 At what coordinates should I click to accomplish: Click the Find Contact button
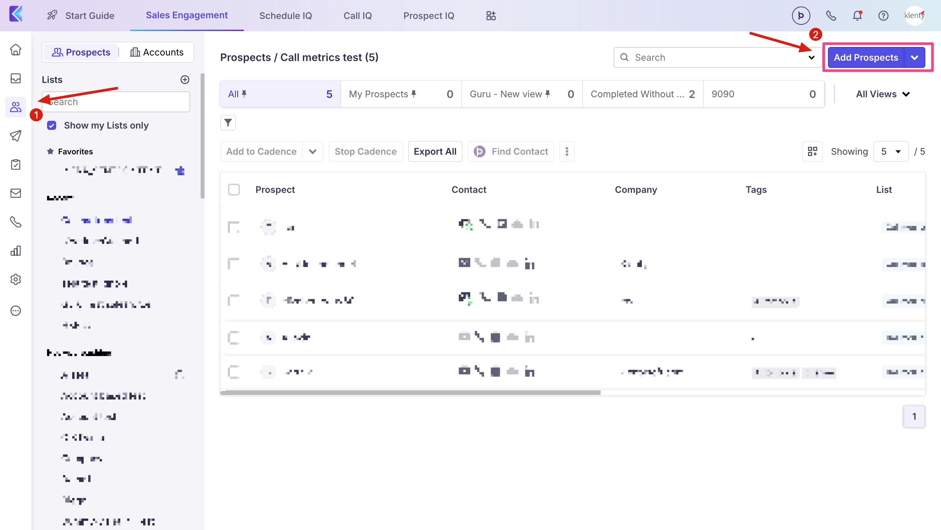[511, 151]
